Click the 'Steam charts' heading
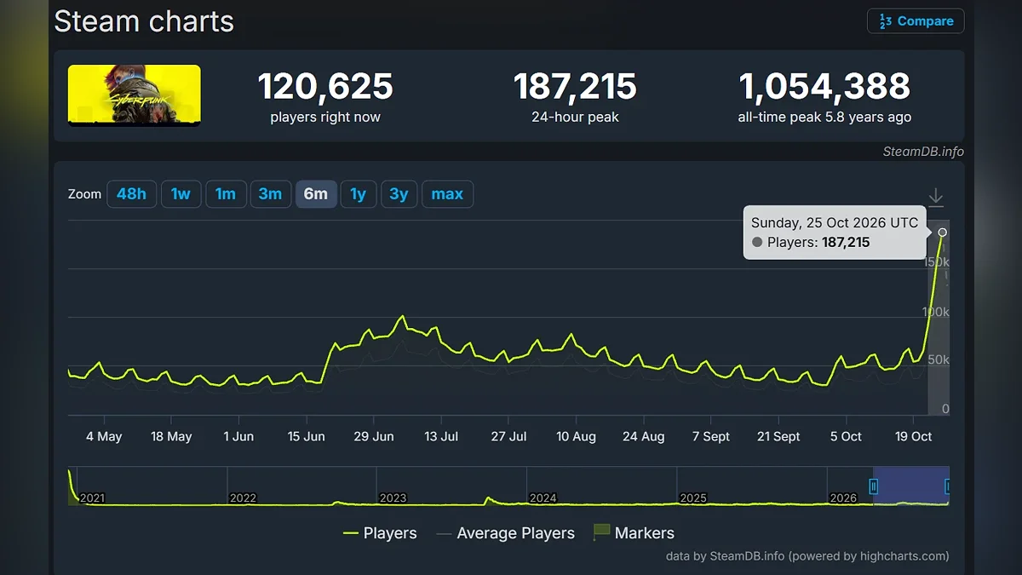 [x=144, y=21]
